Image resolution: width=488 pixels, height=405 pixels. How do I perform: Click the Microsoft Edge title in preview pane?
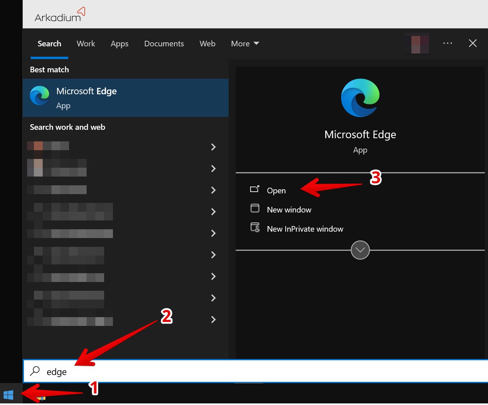pos(360,135)
